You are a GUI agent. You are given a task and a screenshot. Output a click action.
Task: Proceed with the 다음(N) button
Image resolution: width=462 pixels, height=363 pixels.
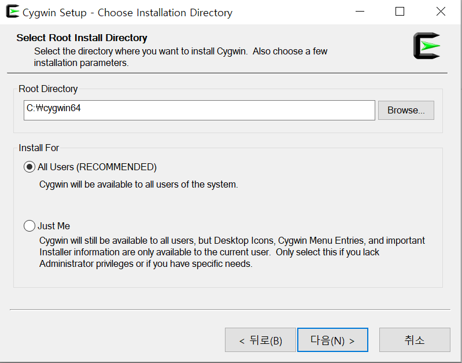pos(332,340)
